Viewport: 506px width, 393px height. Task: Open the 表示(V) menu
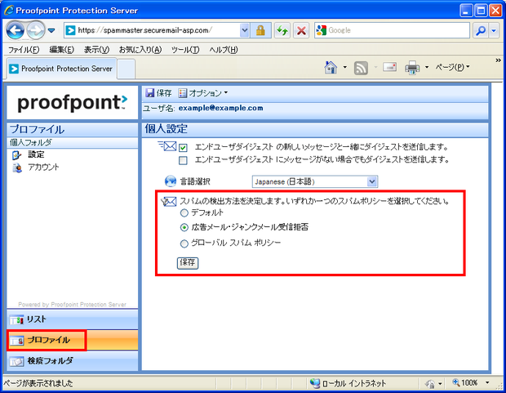[96, 50]
